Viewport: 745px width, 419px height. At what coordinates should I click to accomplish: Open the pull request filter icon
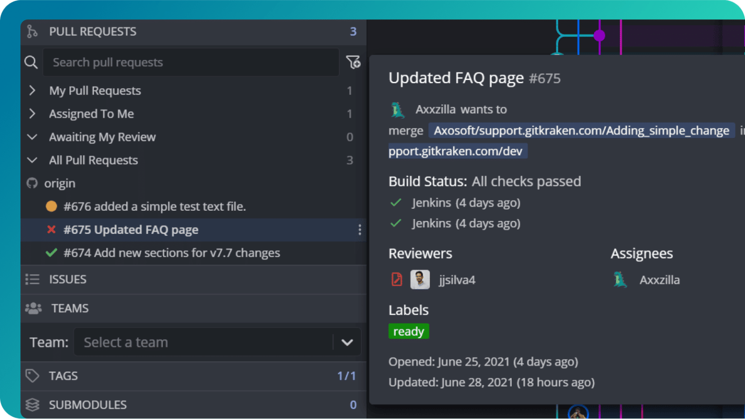click(x=353, y=62)
